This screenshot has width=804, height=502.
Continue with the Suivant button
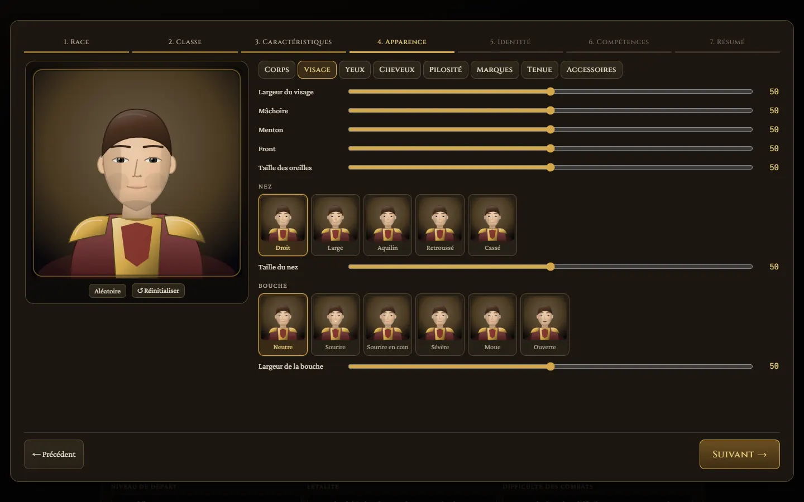(739, 455)
